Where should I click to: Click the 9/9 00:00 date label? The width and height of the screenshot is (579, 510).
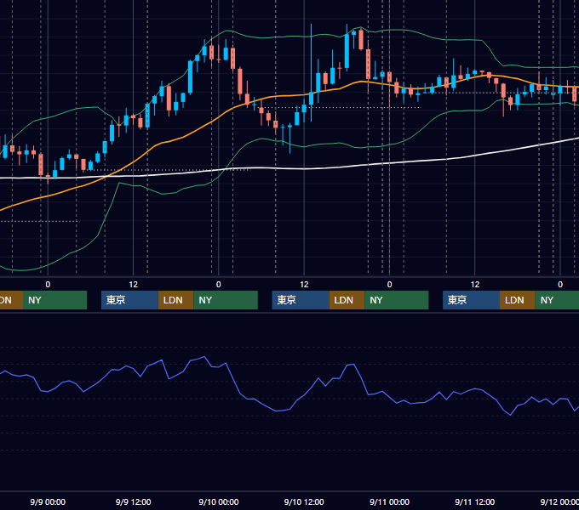[x=48, y=501]
